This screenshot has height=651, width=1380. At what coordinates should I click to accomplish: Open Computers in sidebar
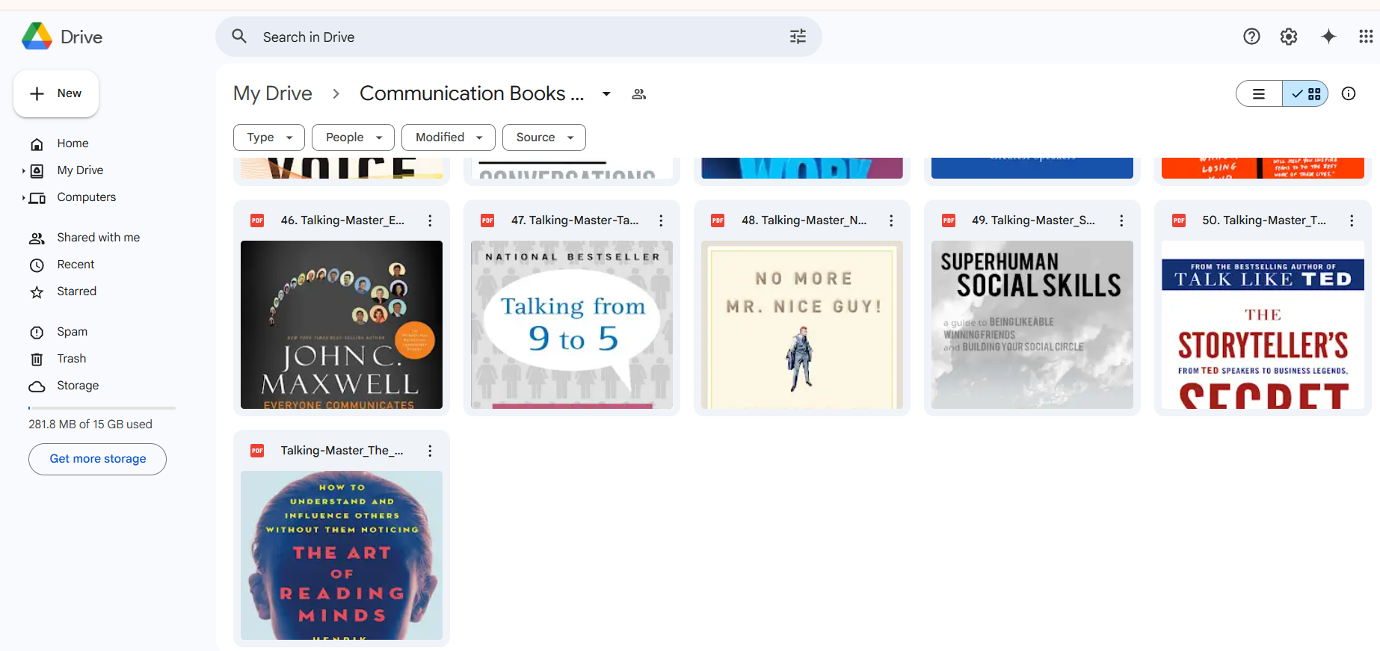(x=86, y=197)
